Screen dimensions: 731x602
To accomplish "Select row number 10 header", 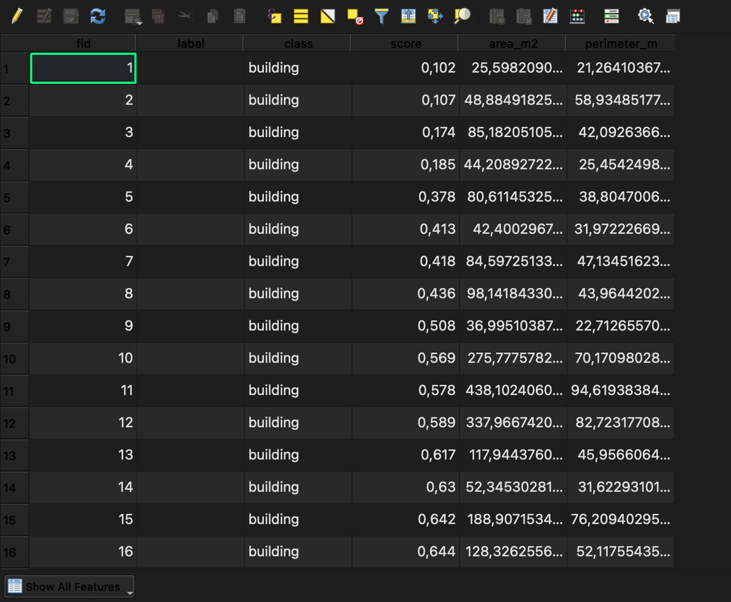I will pos(15,358).
